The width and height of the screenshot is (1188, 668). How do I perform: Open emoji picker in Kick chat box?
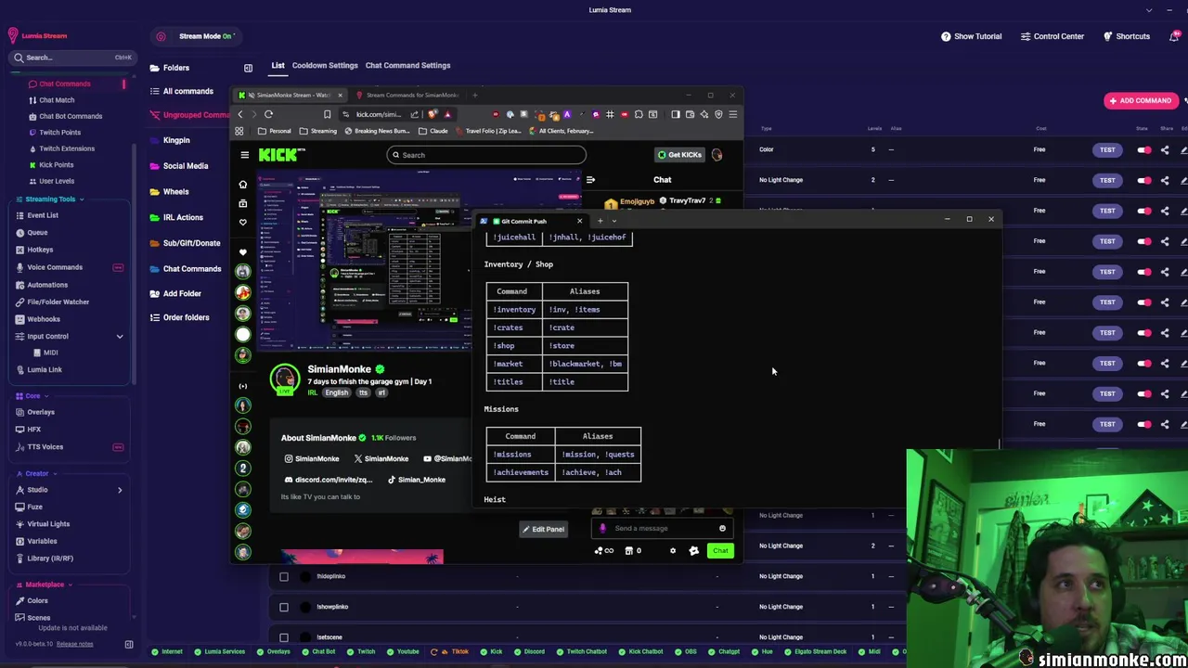pyautogui.click(x=722, y=528)
